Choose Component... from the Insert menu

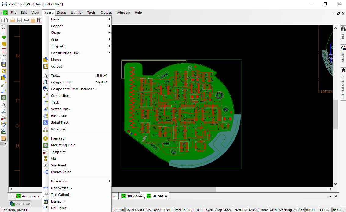click(x=77, y=82)
